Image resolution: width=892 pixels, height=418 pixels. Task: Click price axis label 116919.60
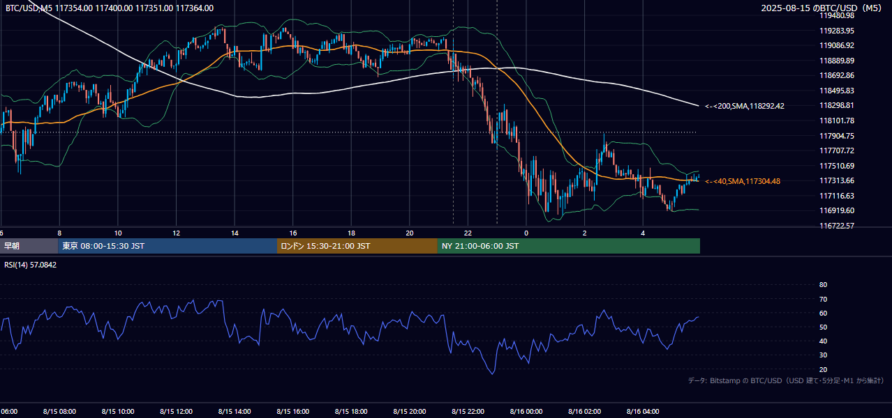point(837,210)
